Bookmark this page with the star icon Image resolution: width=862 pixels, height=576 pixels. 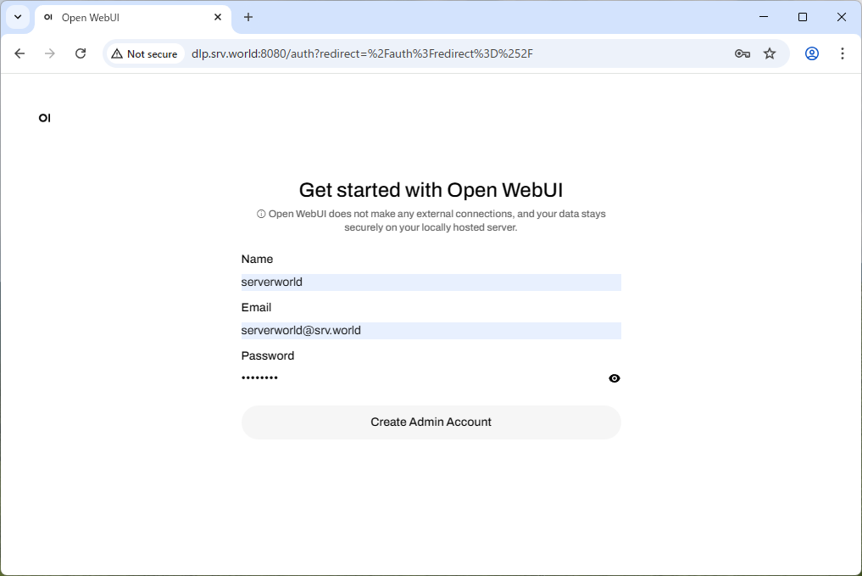(x=770, y=53)
